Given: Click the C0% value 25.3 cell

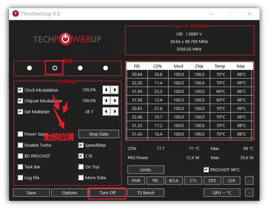Looking at the screenshot, I should 158,91.
